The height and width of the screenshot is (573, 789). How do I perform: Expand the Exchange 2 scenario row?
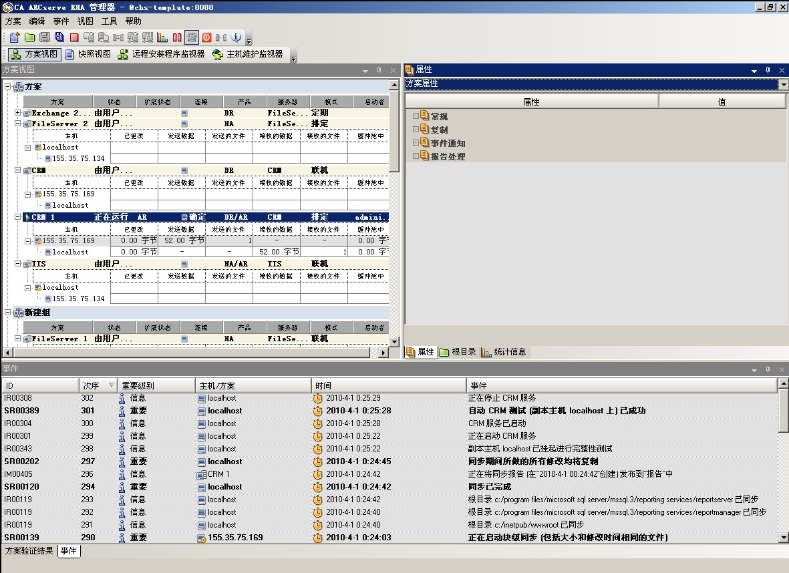click(x=17, y=113)
